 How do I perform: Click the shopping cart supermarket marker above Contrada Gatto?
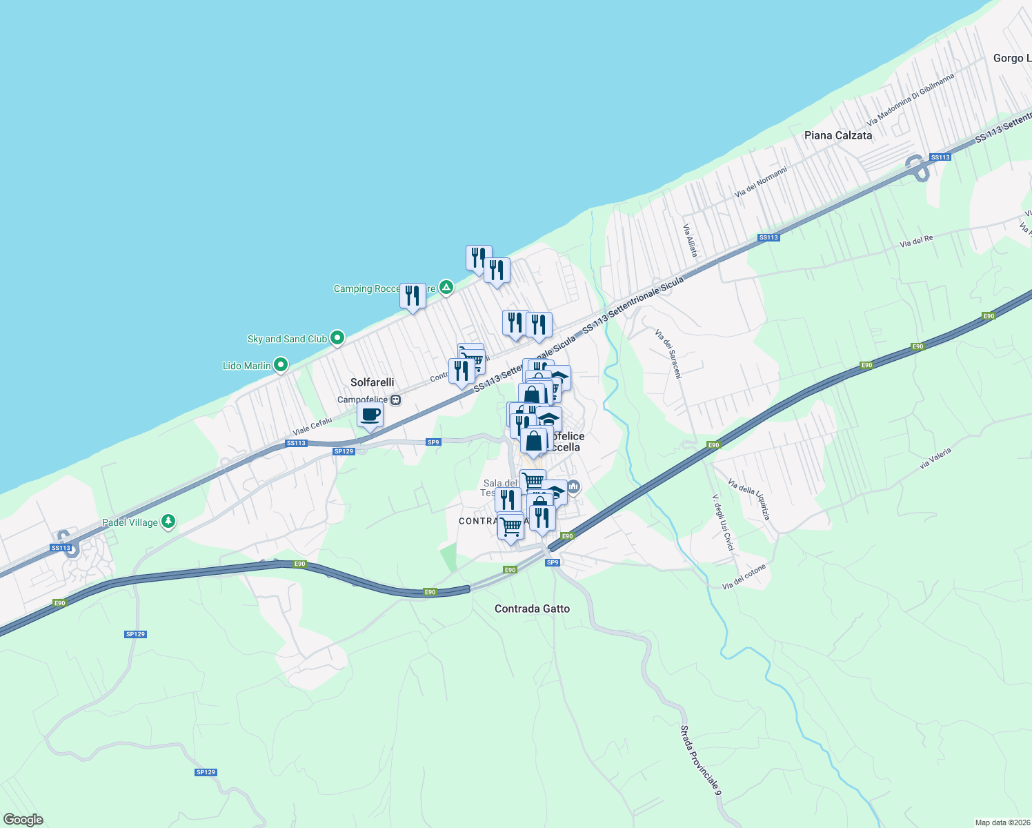point(510,526)
